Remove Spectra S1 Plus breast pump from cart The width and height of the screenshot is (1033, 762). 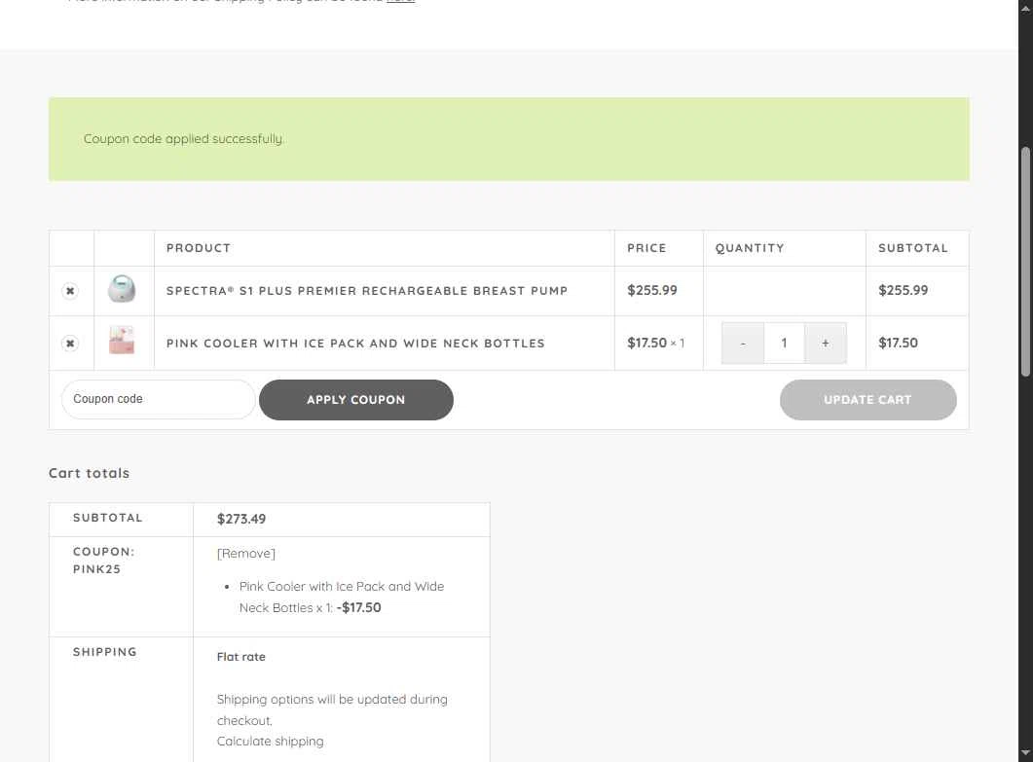click(x=70, y=290)
